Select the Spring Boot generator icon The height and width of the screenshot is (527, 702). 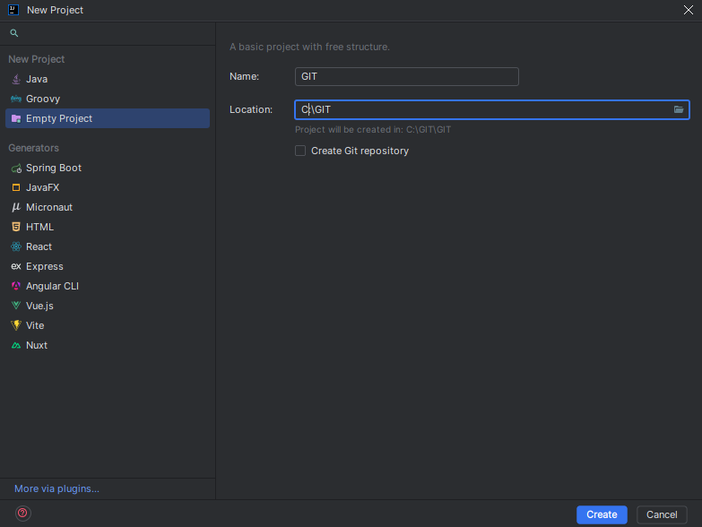(16, 168)
